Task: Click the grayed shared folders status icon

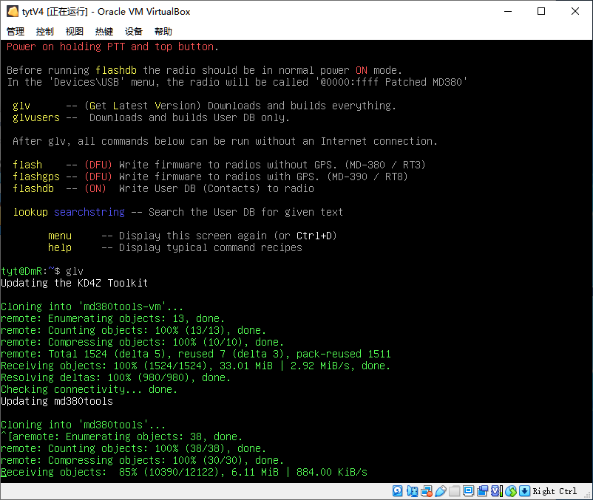Action: [x=454, y=491]
